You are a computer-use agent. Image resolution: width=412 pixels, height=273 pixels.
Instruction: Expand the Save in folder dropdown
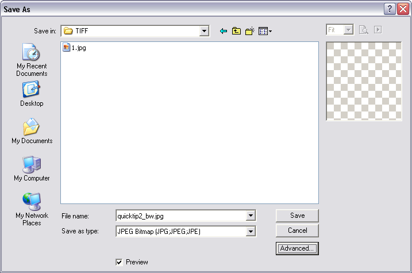coord(203,31)
